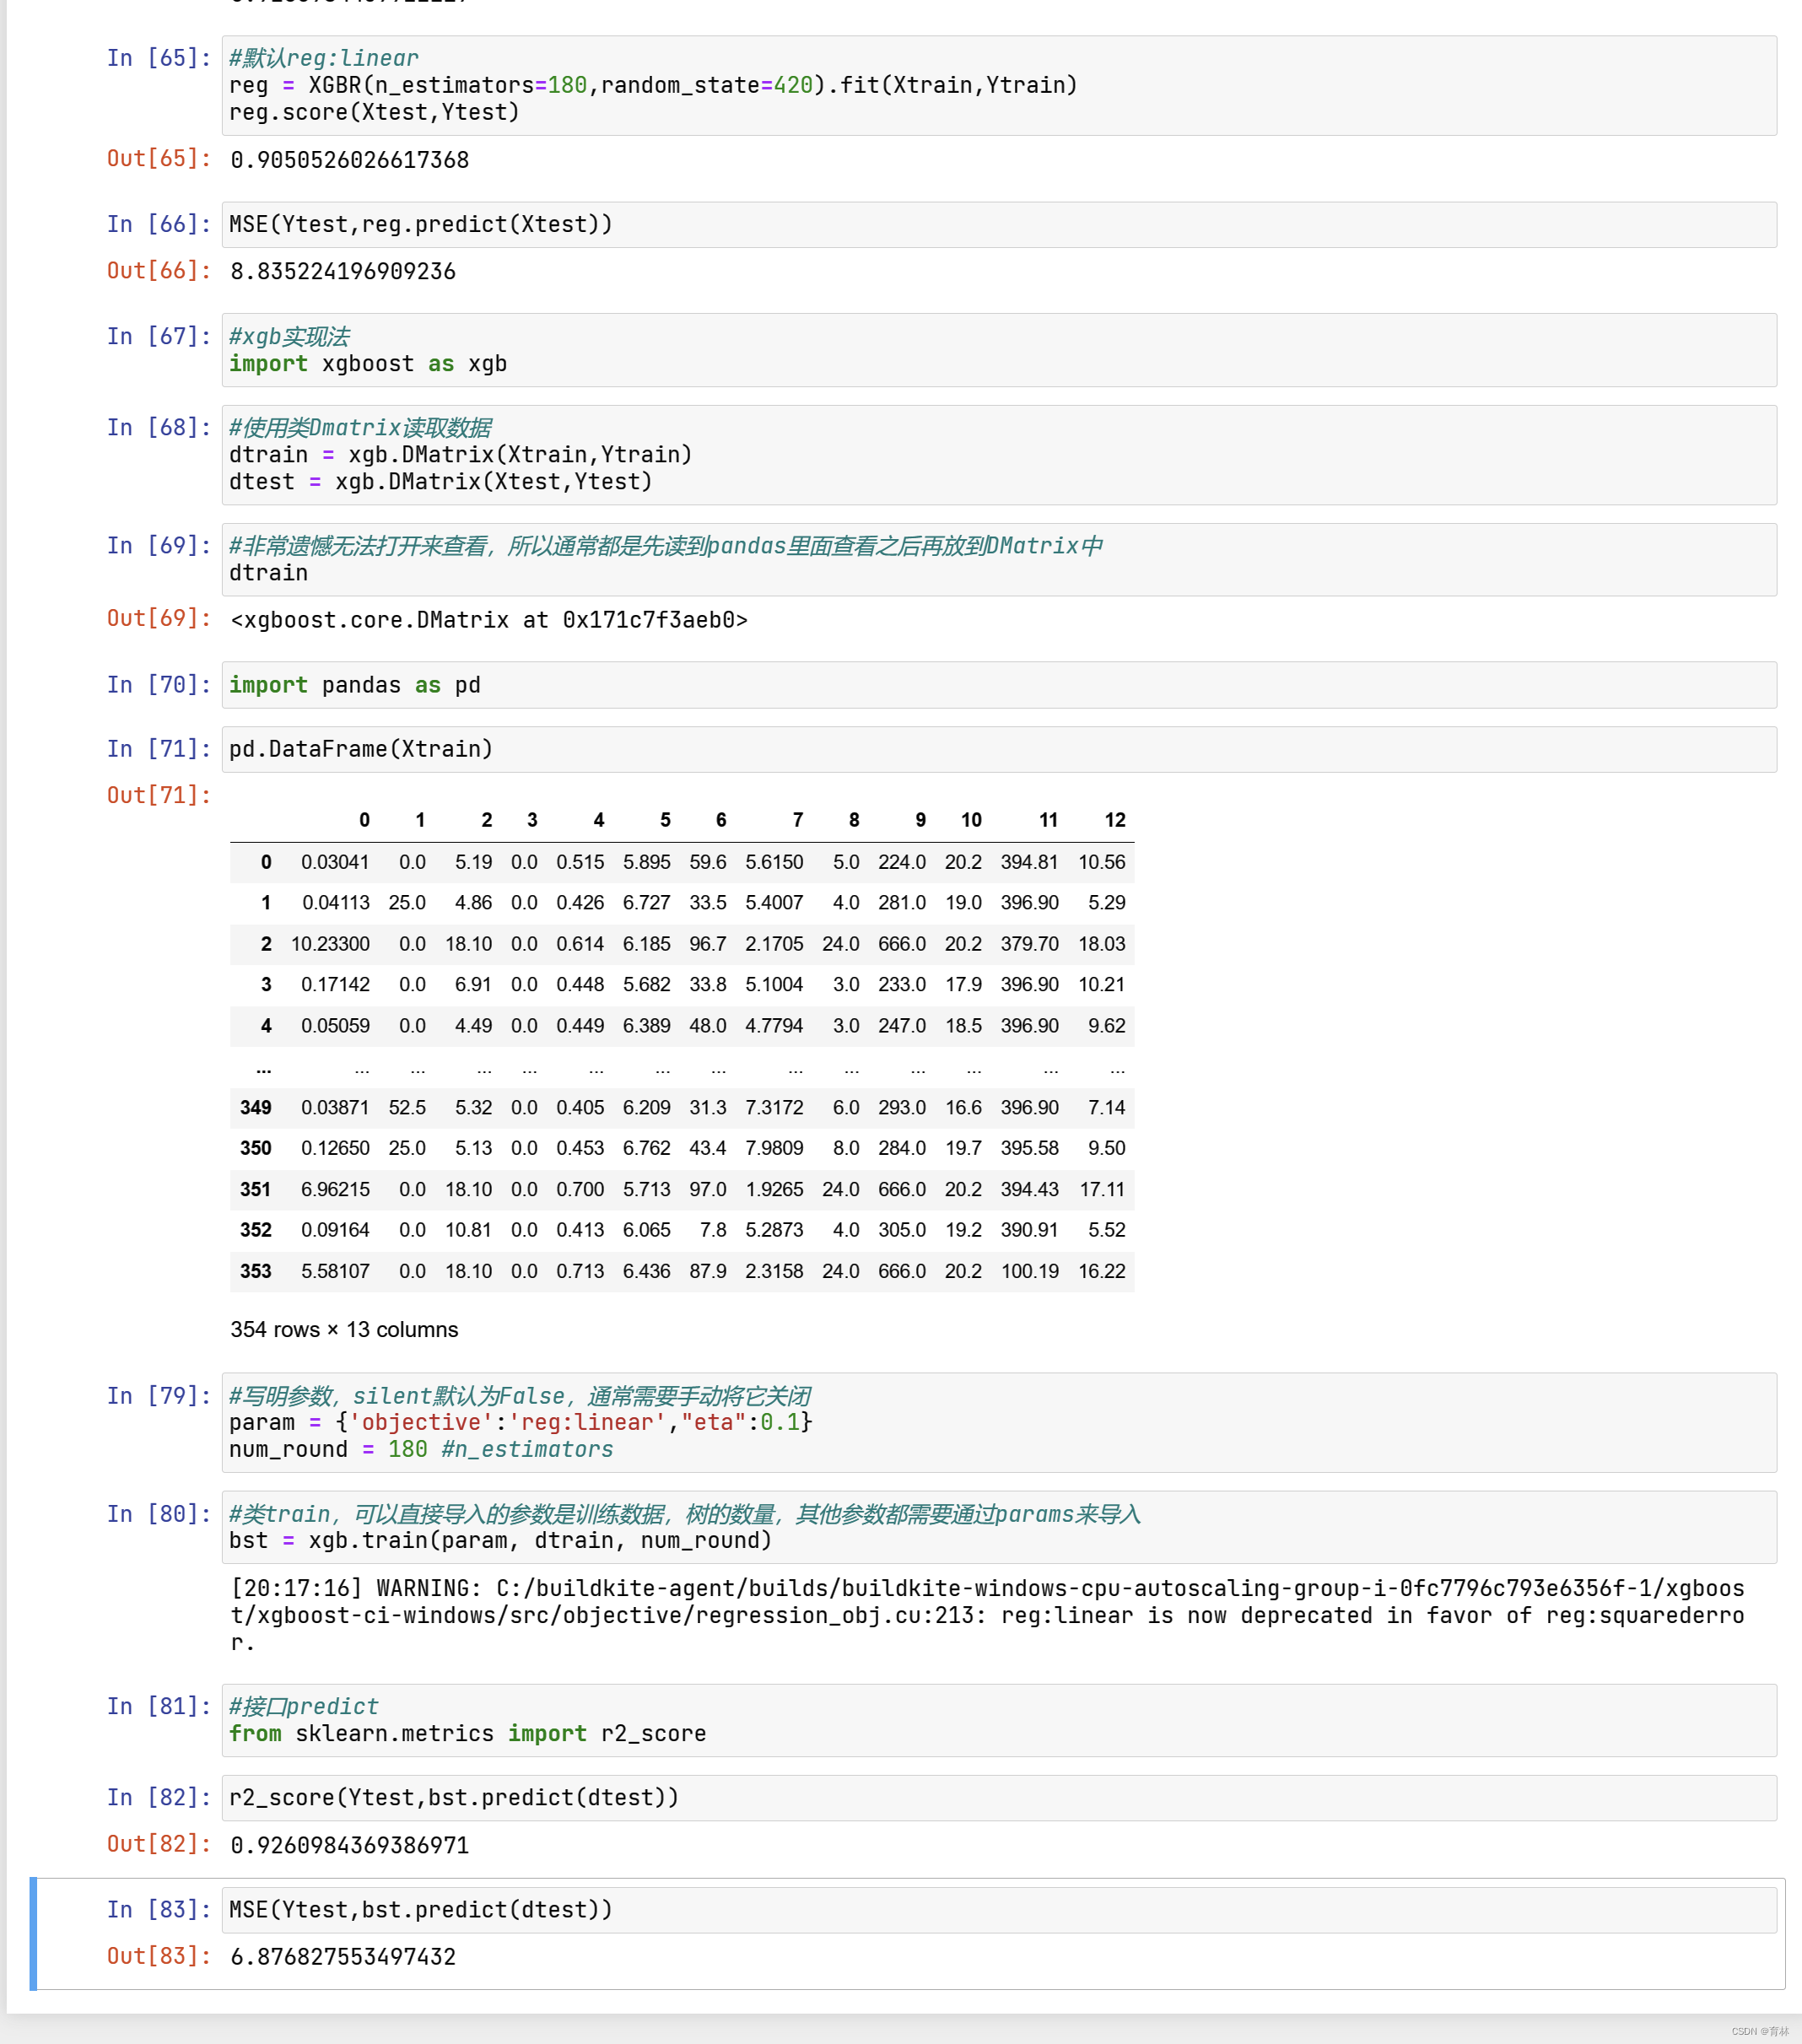This screenshot has width=1802, height=2044.
Task: Click the pd.DataFrame(Xtrain) cell In [71]
Action: (x=998, y=750)
